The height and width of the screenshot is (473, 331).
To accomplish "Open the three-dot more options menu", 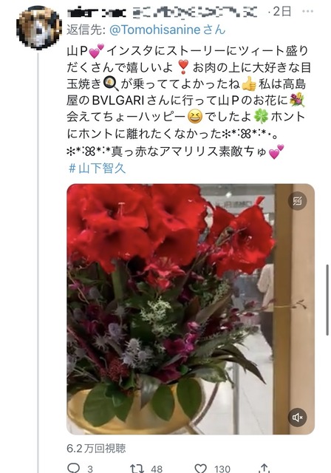I will (307, 12).
